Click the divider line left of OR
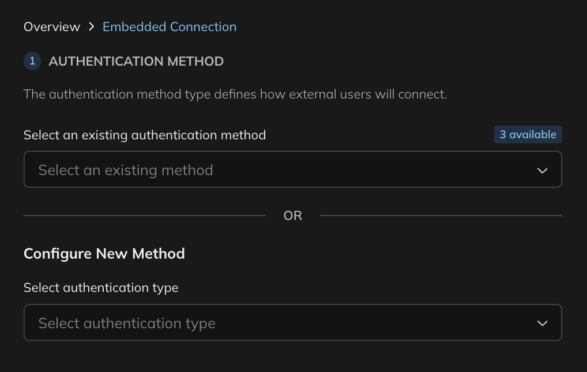 coord(144,215)
